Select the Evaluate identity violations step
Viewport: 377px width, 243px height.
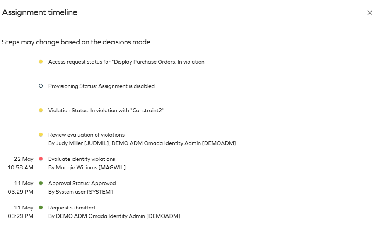(82, 159)
